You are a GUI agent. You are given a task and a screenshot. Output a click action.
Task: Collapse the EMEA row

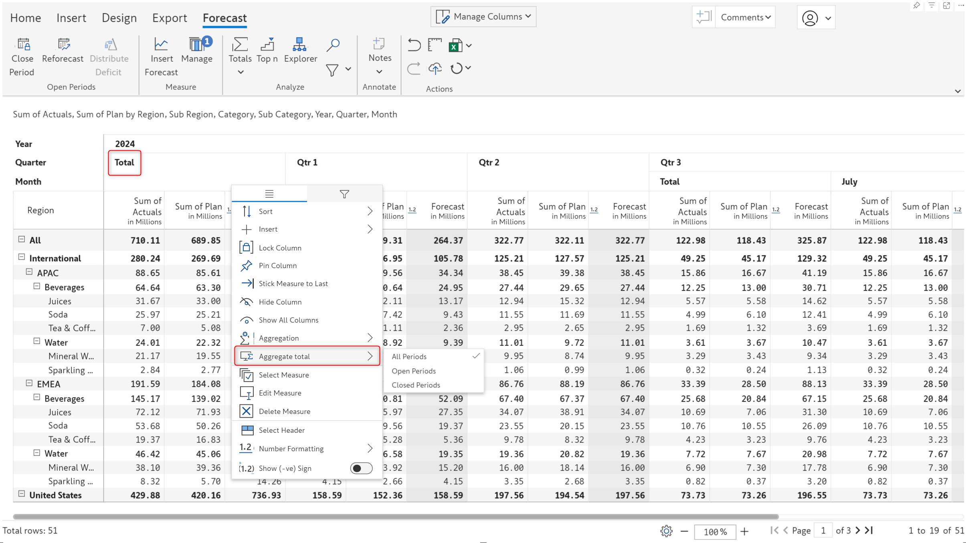tap(29, 383)
